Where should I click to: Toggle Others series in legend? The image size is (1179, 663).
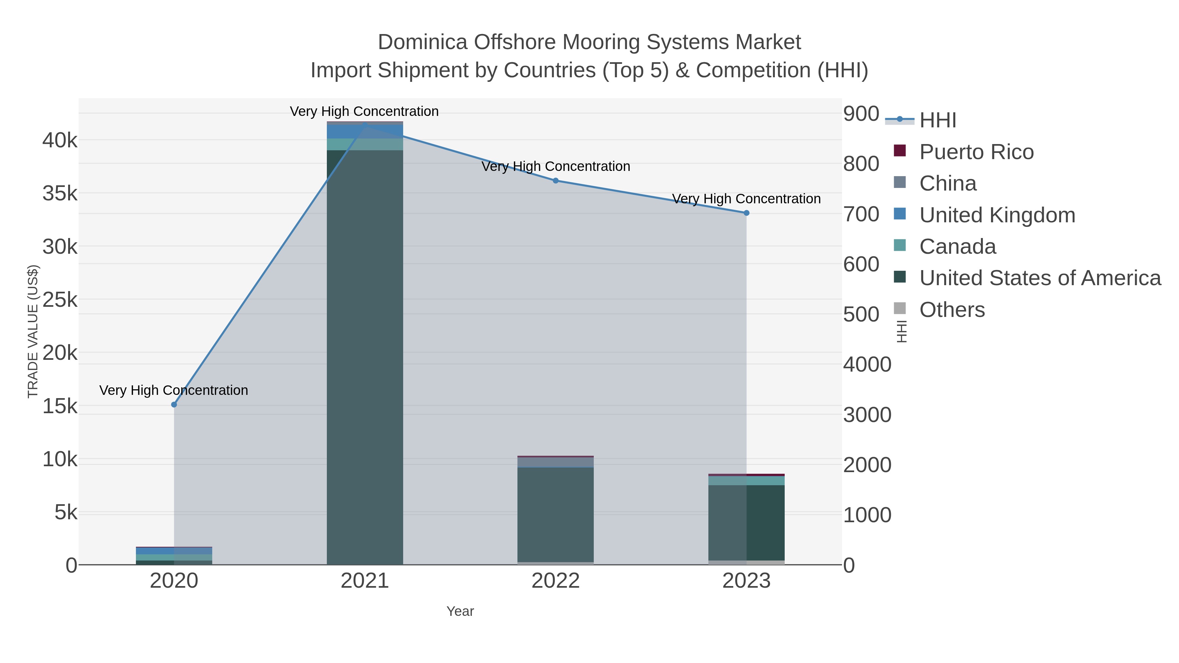939,309
